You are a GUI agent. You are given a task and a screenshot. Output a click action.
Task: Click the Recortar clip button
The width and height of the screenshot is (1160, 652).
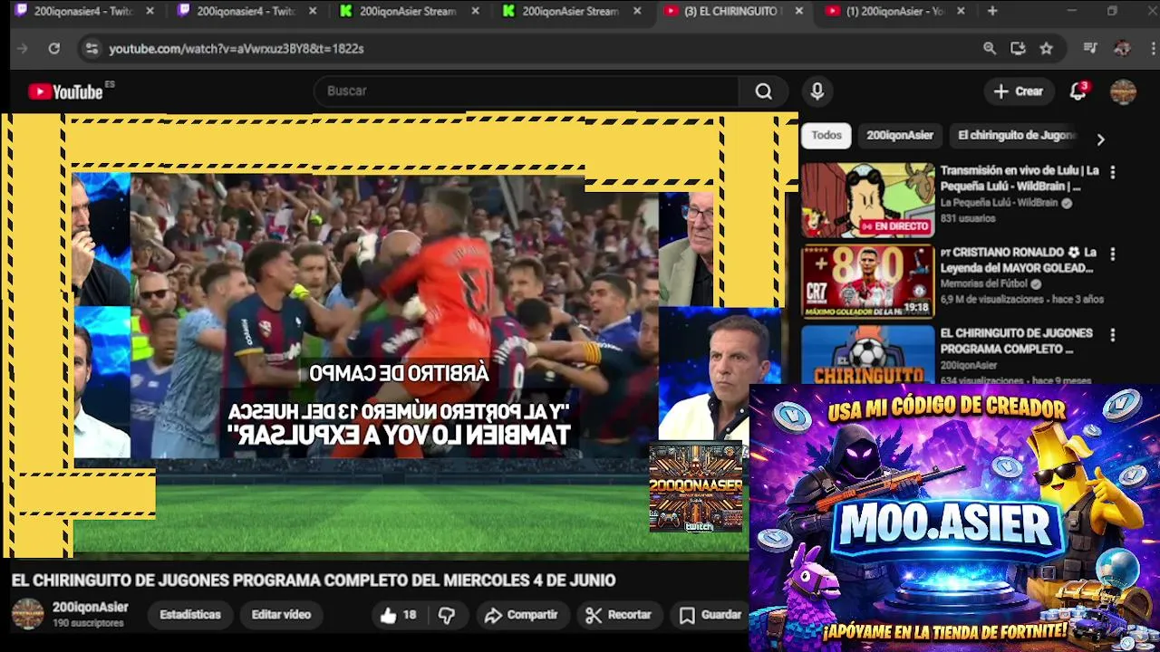coord(619,615)
